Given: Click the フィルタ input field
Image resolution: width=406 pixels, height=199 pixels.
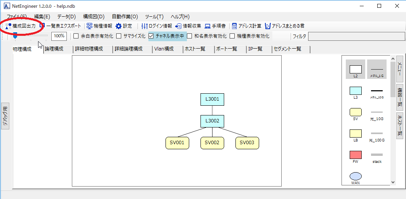Looking at the screenshot, I should click(x=355, y=37).
